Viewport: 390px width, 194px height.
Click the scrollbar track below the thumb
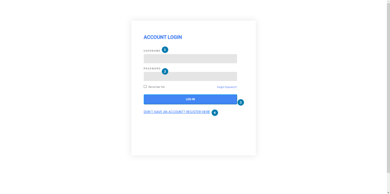click(388, 182)
